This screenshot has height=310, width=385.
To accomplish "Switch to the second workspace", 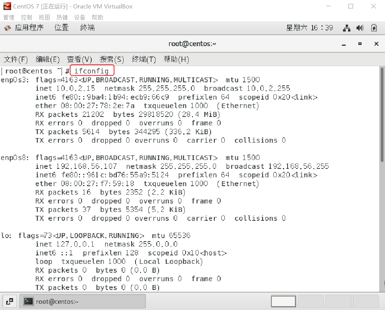I will click(310, 301).
